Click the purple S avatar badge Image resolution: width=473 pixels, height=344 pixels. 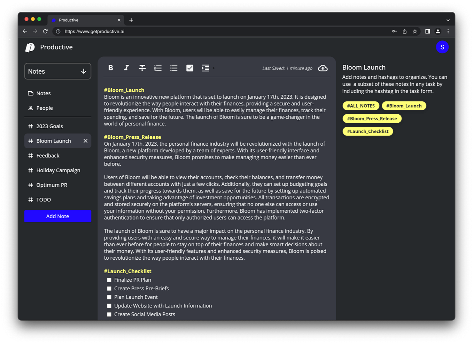click(x=442, y=47)
